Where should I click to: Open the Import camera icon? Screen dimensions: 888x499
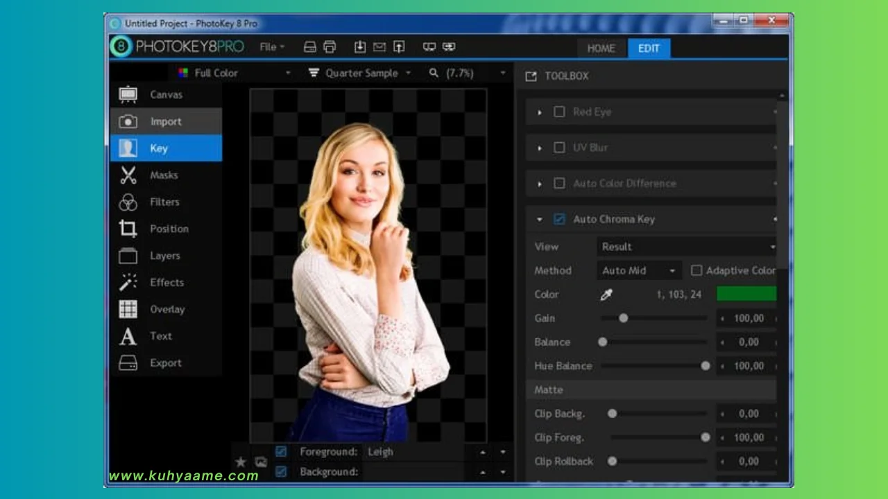click(128, 121)
